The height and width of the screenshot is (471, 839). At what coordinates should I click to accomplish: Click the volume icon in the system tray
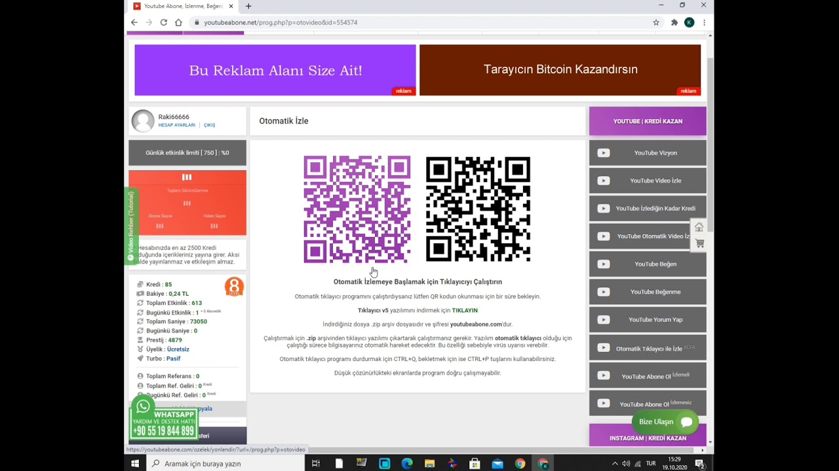pos(626,463)
